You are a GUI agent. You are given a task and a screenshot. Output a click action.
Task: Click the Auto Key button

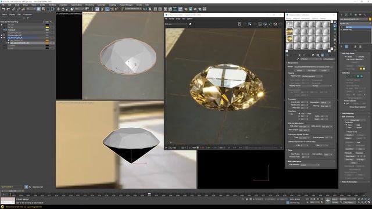[x=335, y=199]
